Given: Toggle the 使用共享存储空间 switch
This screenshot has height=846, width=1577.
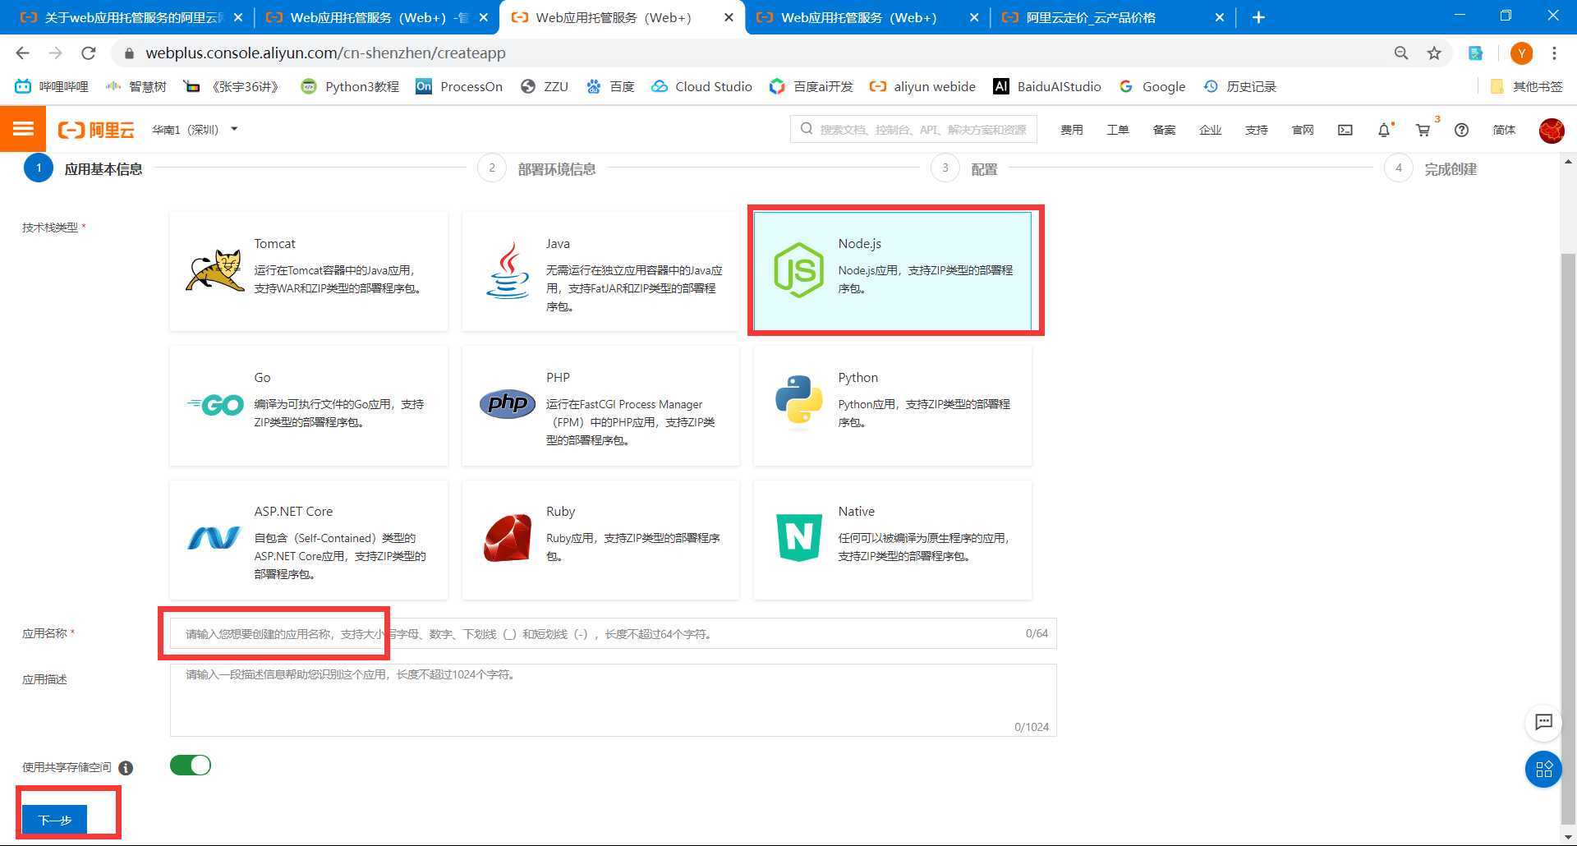Looking at the screenshot, I should pyautogui.click(x=191, y=766).
